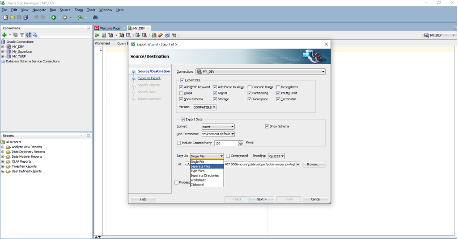
Task: Open the Tools menu
Action: pos(91,10)
